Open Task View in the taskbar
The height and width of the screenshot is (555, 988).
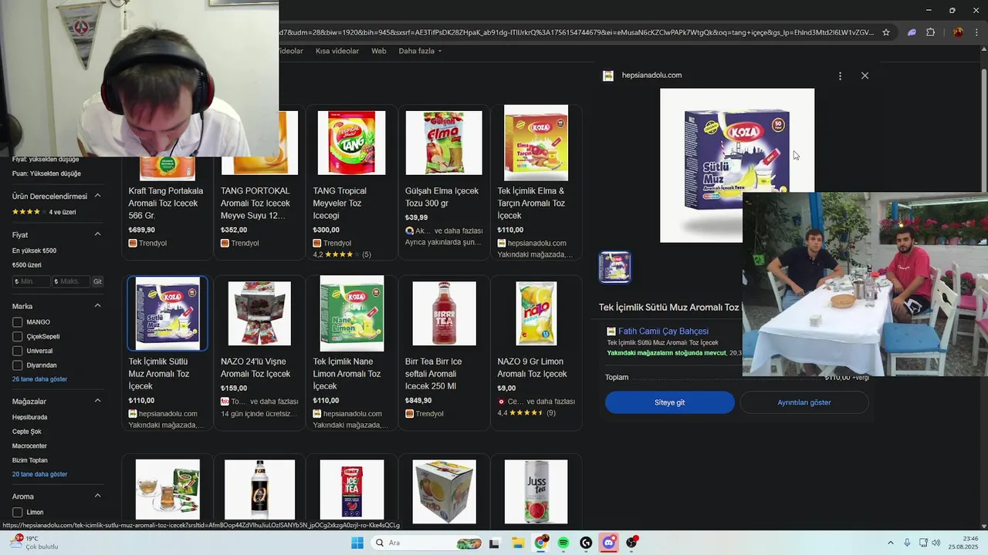click(495, 543)
